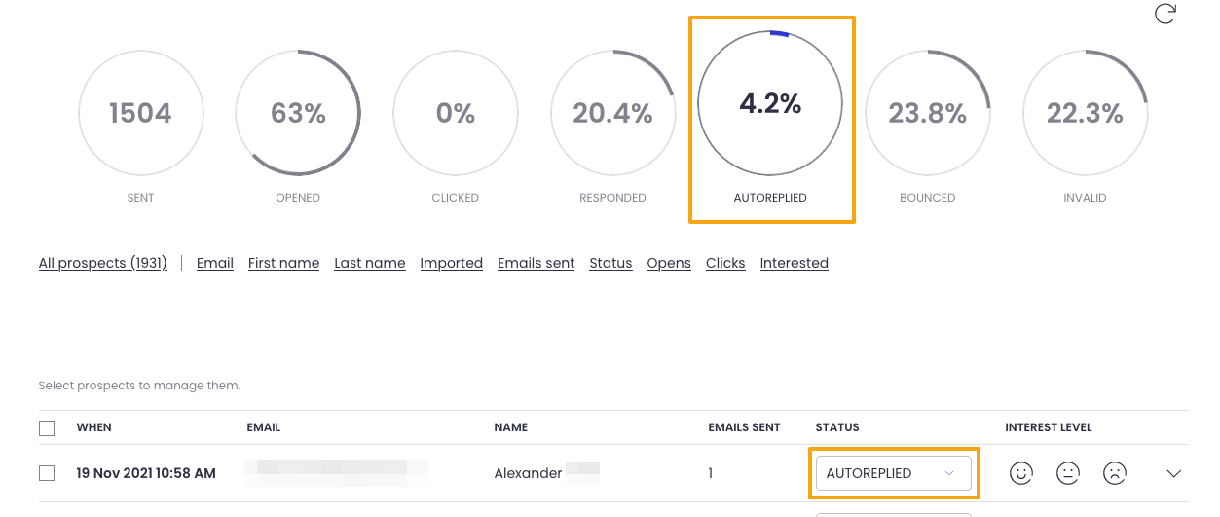1220x517 pixels.
Task: Sort prospects by Opens link
Action: (669, 263)
